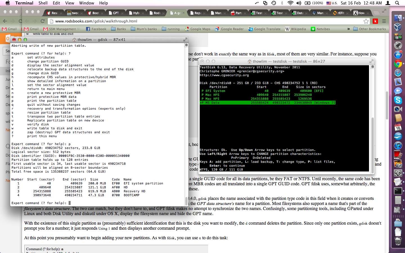Open the App Store dock icon

398,55
